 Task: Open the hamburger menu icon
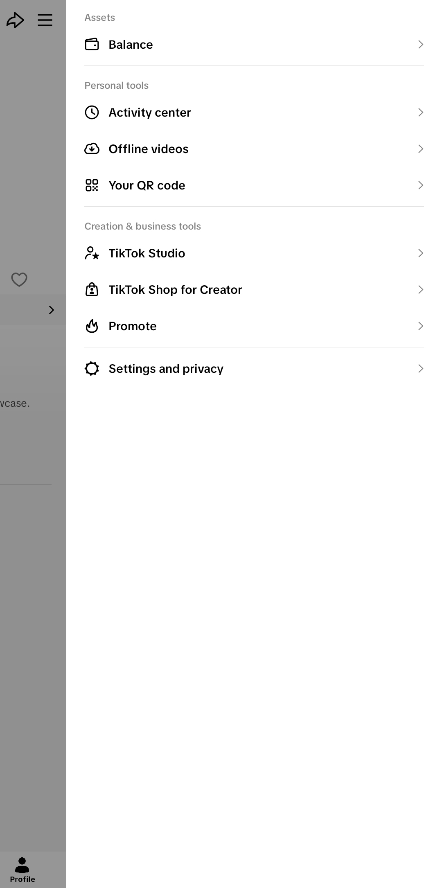coord(45,20)
